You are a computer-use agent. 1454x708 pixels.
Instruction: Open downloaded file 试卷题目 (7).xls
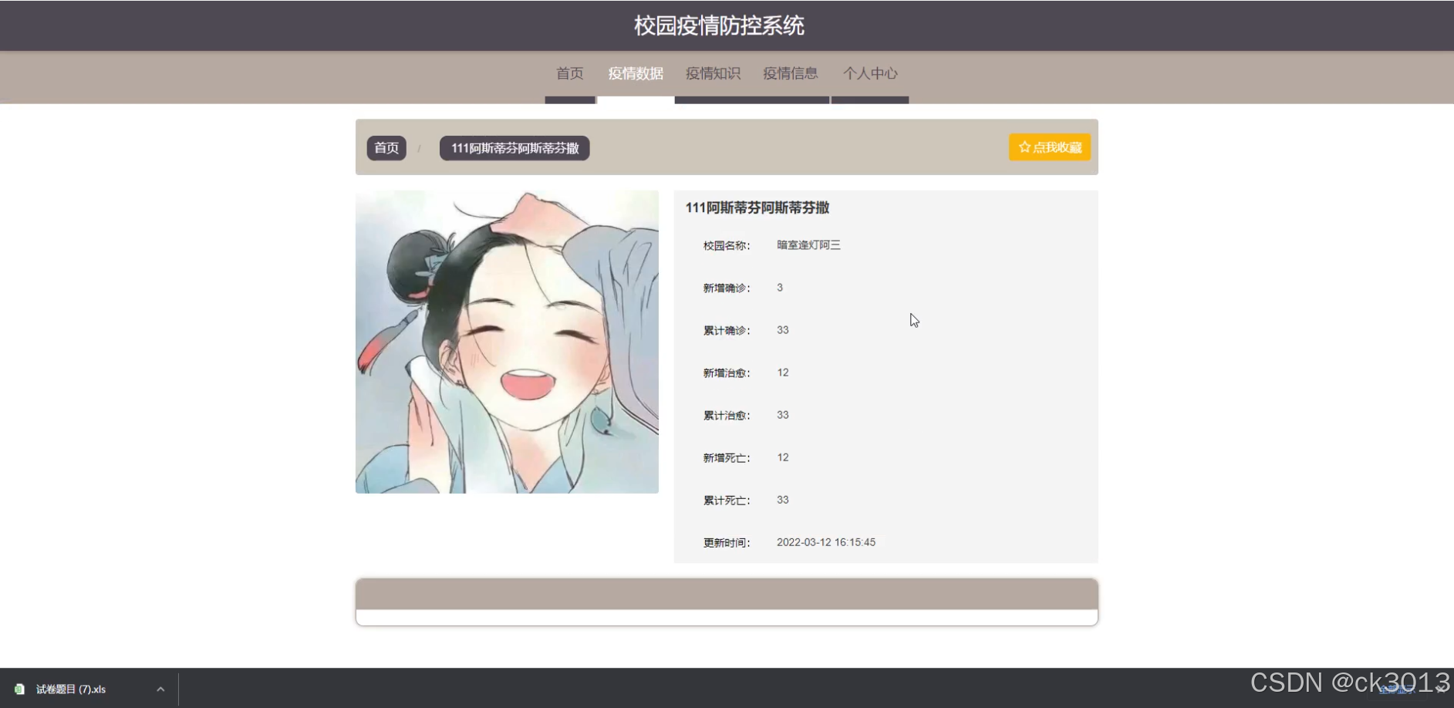[71, 689]
